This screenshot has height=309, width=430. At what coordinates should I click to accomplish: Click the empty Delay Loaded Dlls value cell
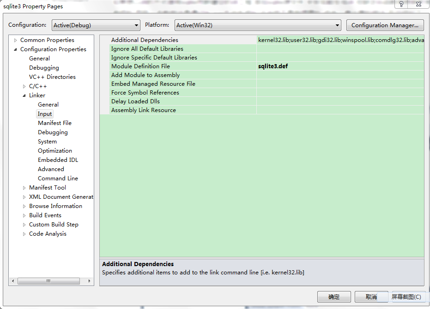(340, 101)
